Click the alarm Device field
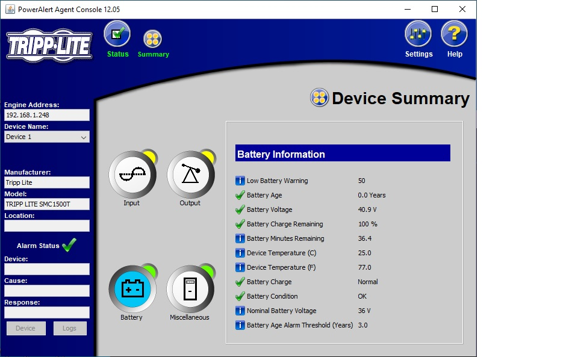Viewport: 578px width, 357px height. (x=47, y=269)
